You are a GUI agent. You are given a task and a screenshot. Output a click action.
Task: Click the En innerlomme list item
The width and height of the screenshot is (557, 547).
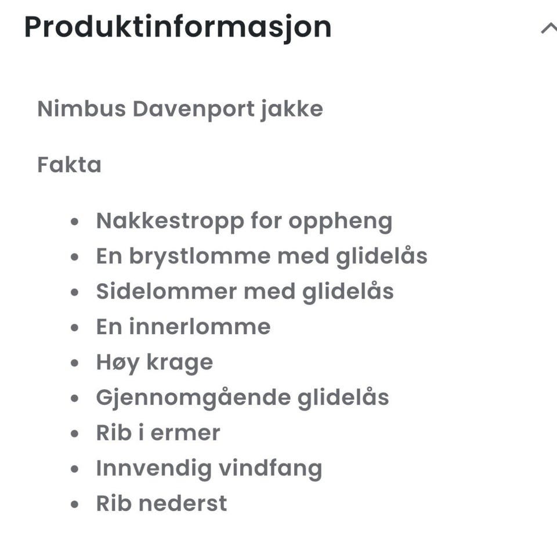pos(183,327)
